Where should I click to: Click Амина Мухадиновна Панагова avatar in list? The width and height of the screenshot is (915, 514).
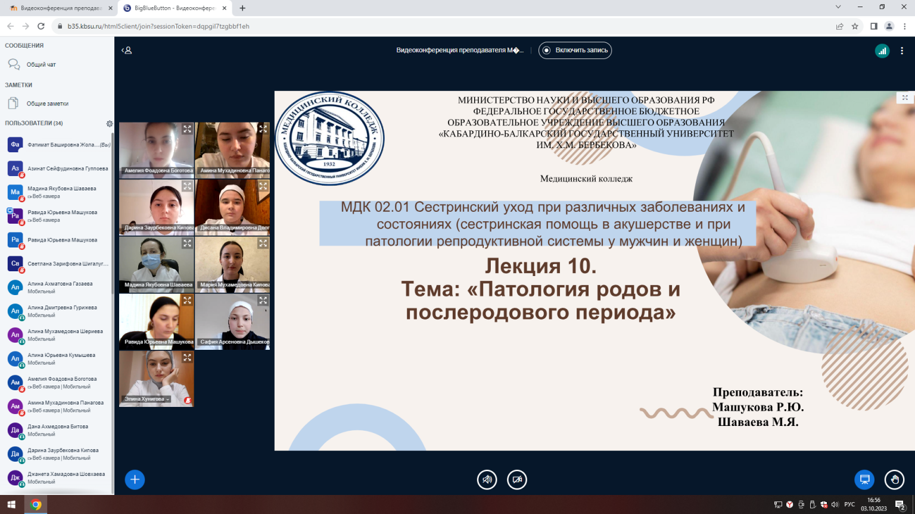tap(15, 406)
